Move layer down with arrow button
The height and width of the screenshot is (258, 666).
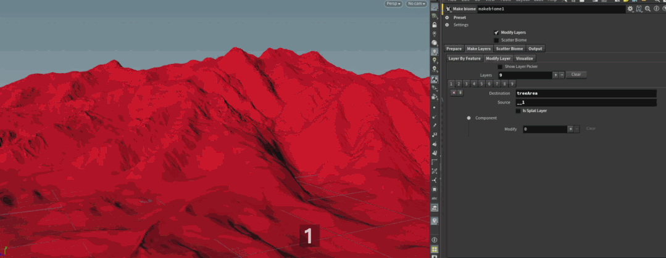[x=460, y=93]
